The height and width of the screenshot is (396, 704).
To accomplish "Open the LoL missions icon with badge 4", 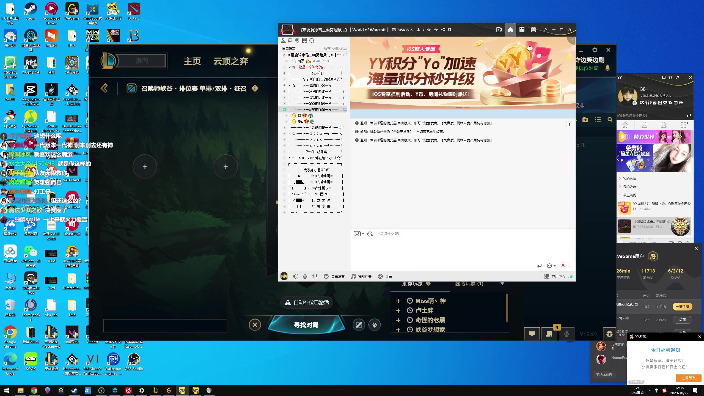I will pos(549,334).
